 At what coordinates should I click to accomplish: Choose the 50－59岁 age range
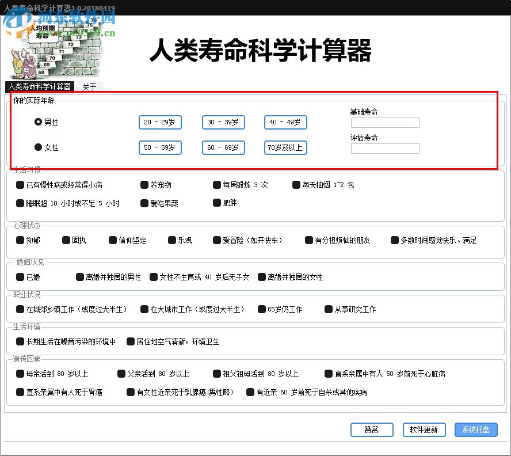click(159, 147)
